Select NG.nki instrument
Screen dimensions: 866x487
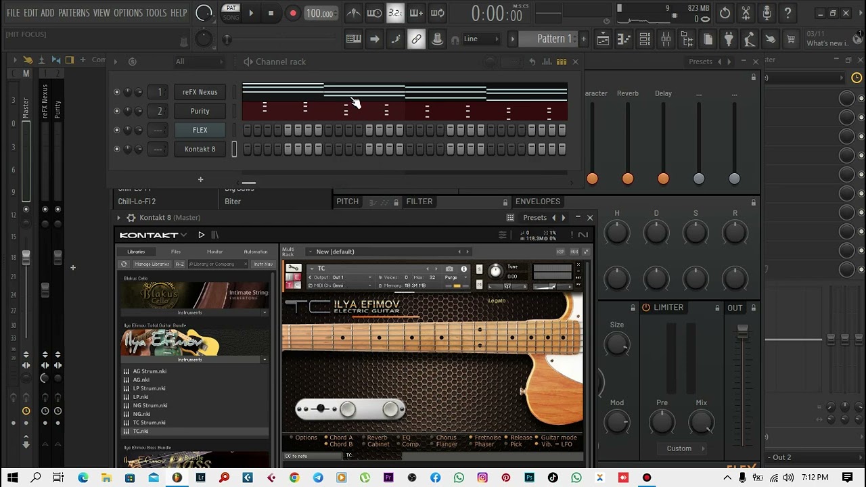[x=141, y=414]
